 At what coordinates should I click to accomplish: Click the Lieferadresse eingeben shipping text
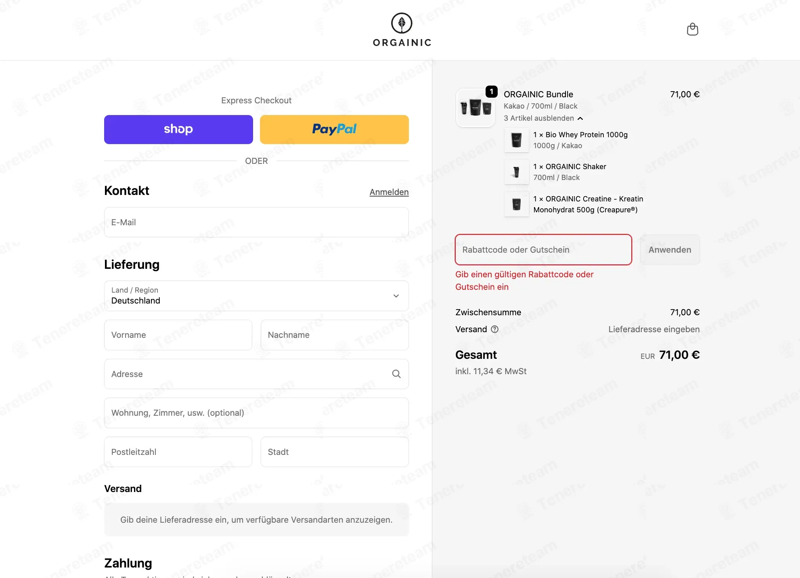click(x=654, y=329)
